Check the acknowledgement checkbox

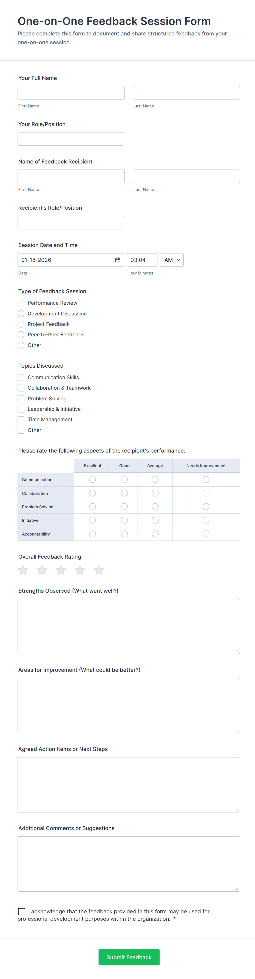(22, 911)
